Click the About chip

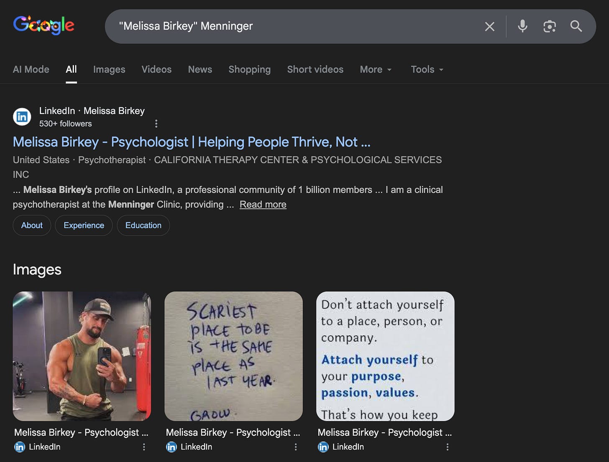[32, 225]
